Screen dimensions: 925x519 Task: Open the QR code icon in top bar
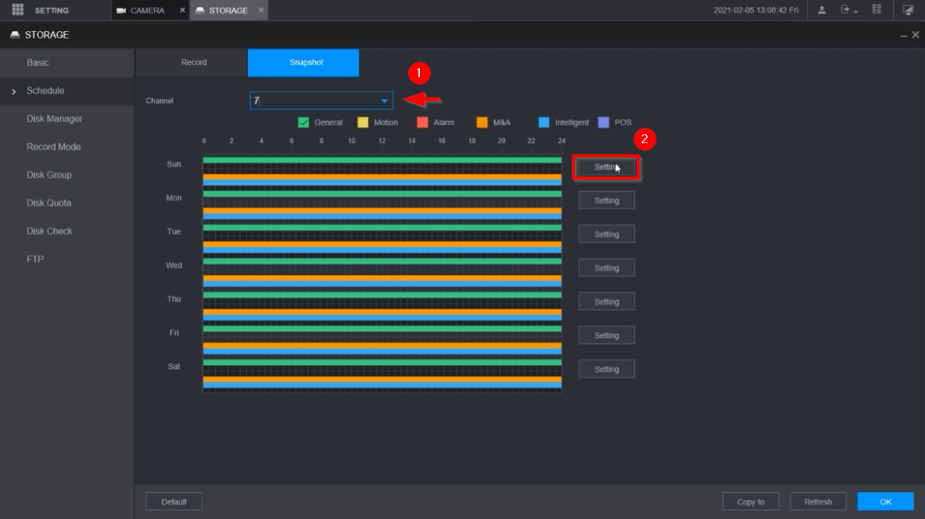pyautogui.click(x=877, y=10)
